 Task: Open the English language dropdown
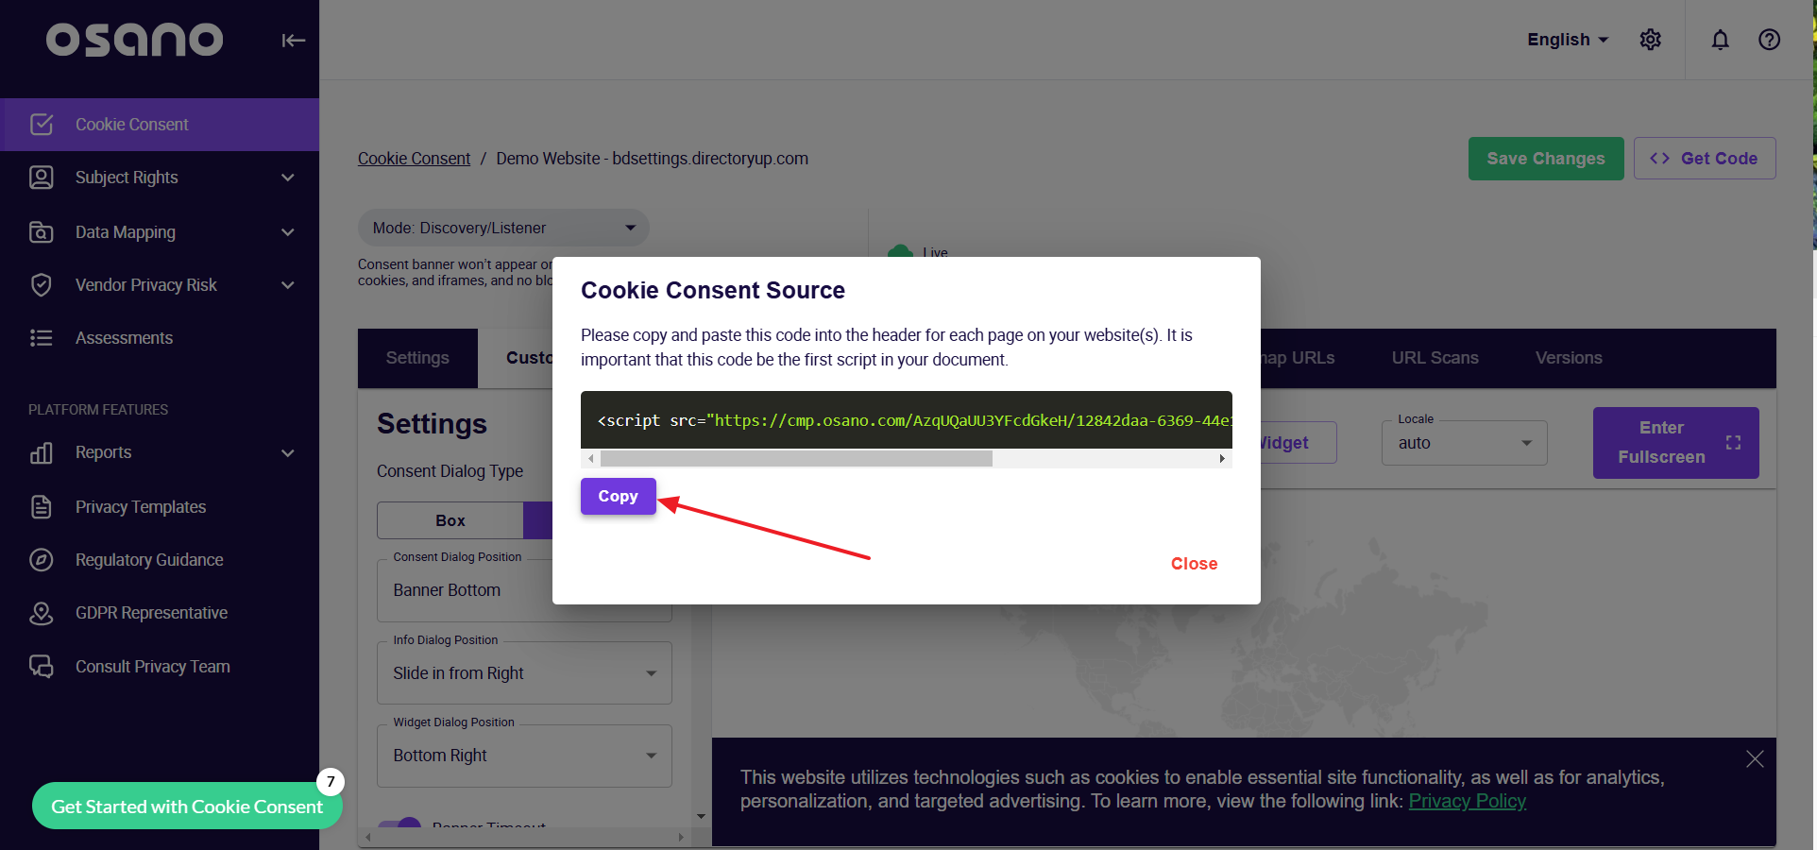[1568, 40]
